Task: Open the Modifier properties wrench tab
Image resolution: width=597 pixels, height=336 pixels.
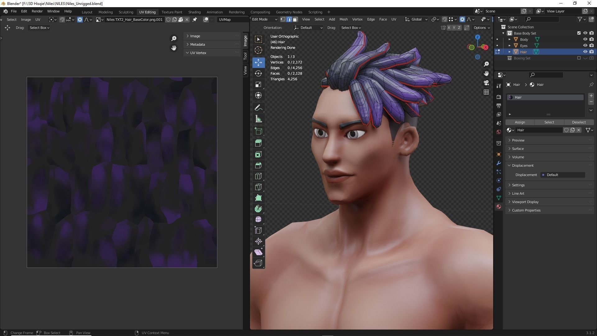Action: pyautogui.click(x=499, y=163)
